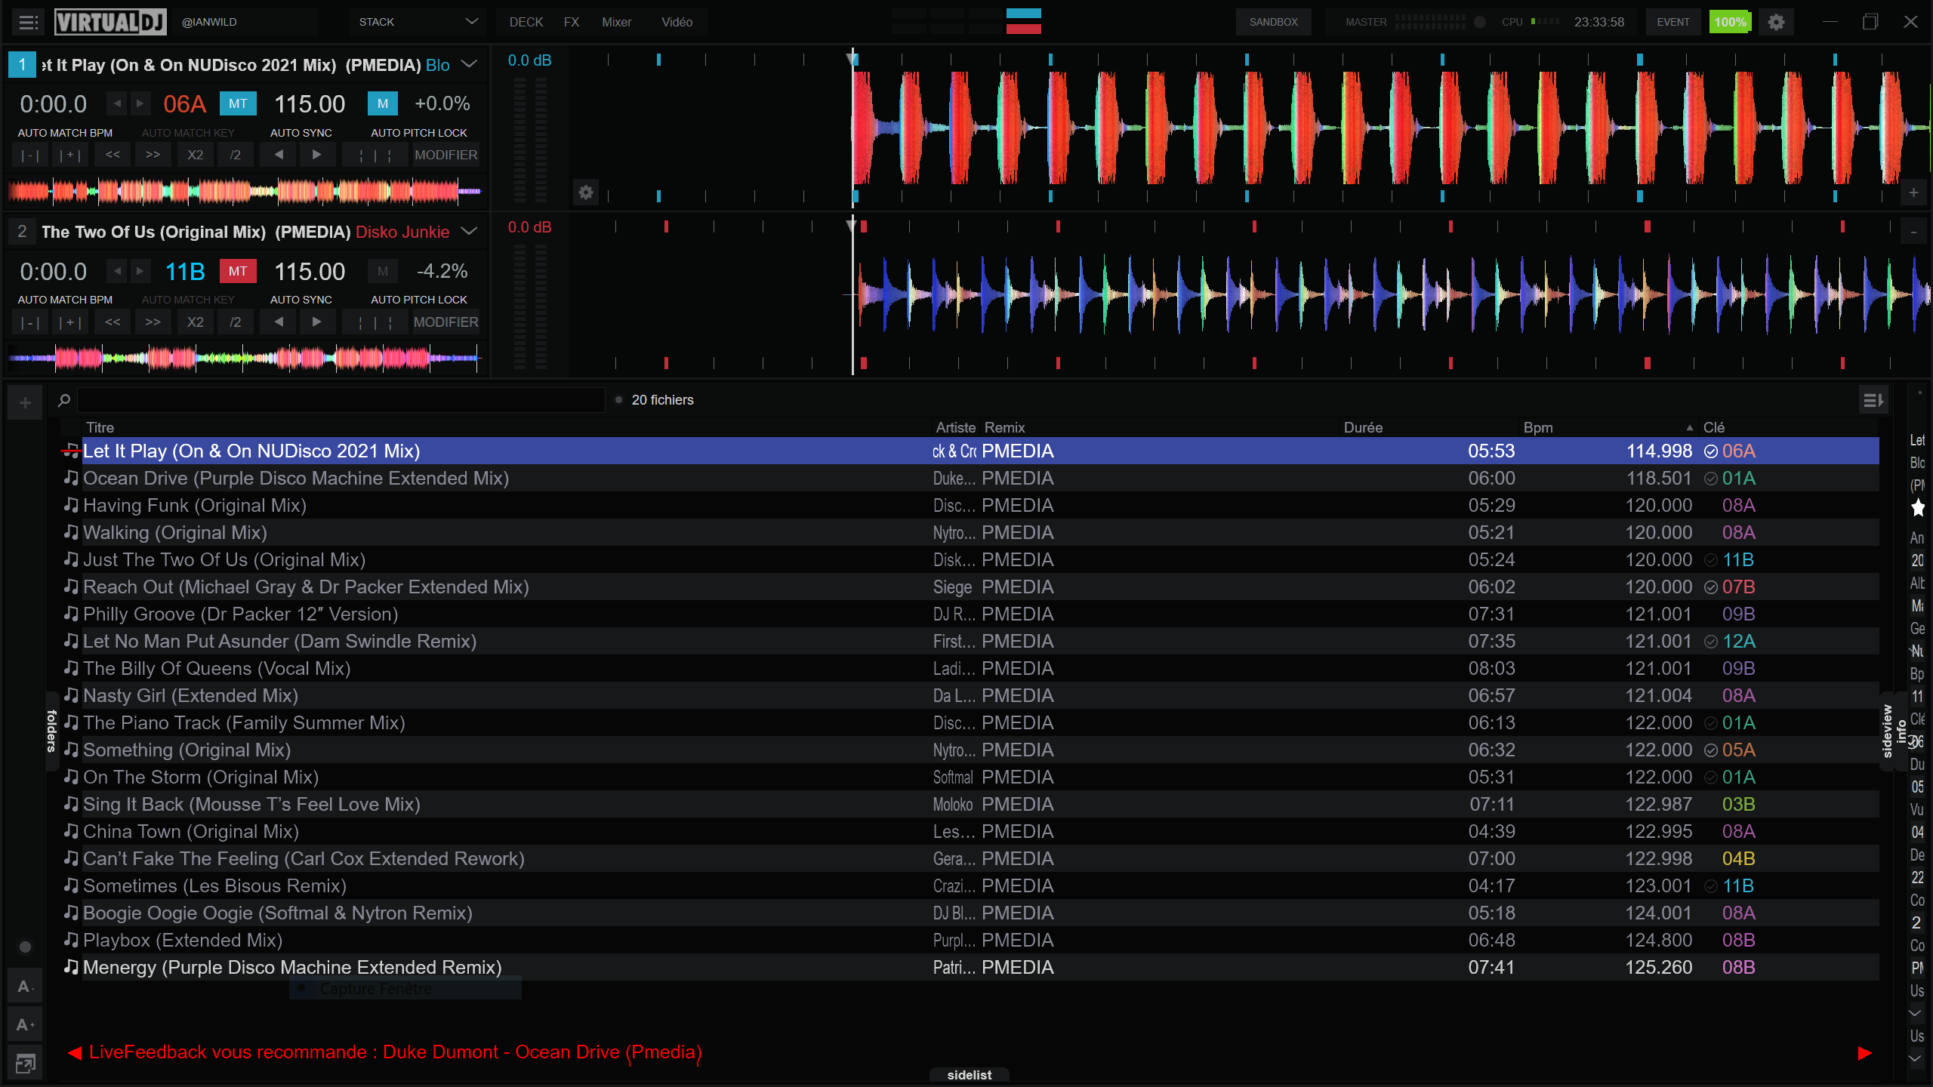Switch to the Vidéo tab
The height and width of the screenshot is (1087, 1933).
pos(677,22)
